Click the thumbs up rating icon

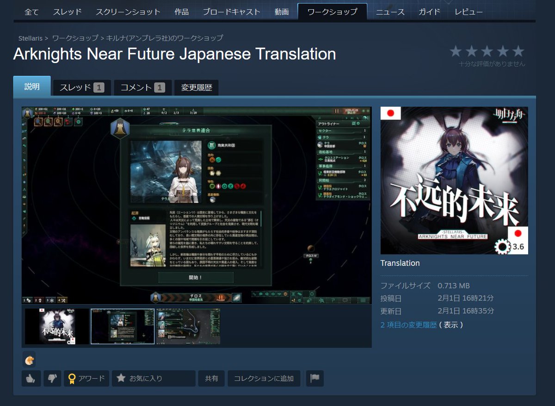(31, 378)
